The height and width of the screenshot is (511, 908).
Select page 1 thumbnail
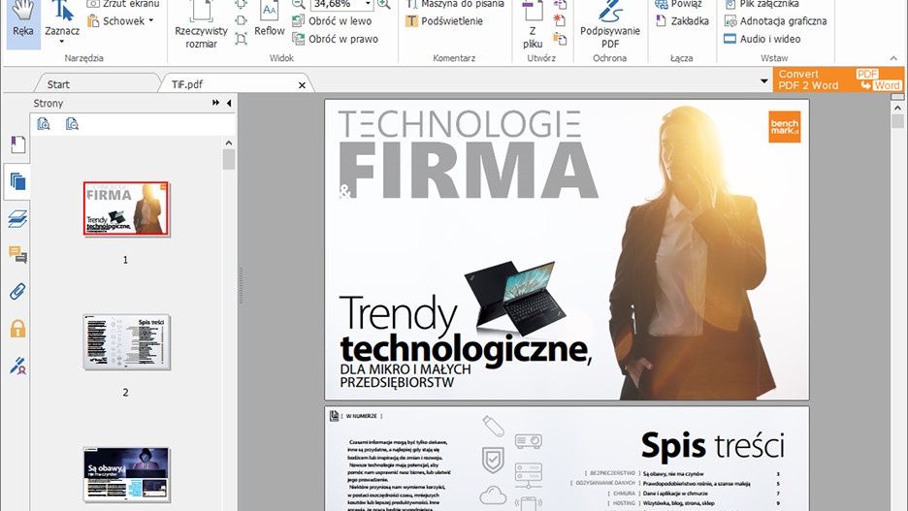(126, 208)
